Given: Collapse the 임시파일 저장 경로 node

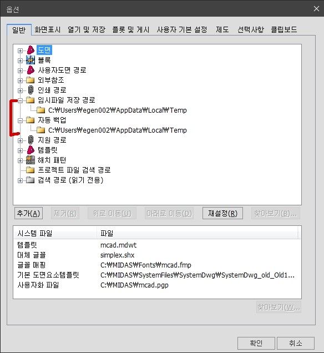Looking at the screenshot, I should [20, 100].
